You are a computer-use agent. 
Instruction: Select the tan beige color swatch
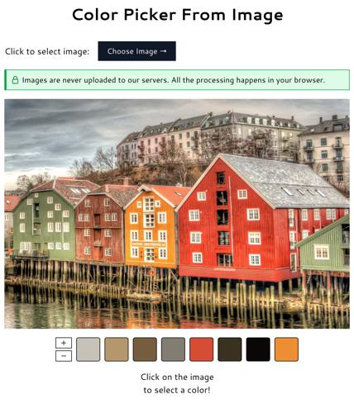click(117, 349)
